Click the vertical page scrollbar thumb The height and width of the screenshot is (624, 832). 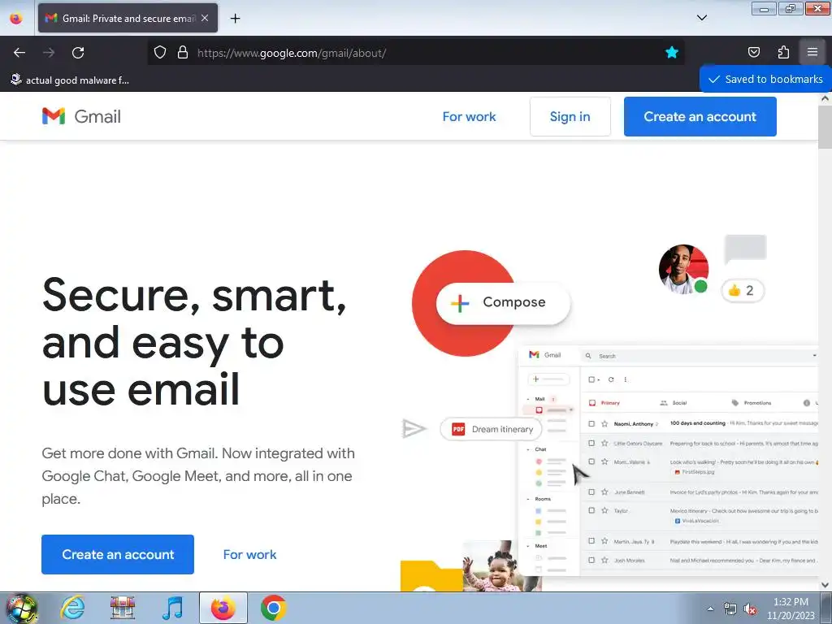(x=825, y=127)
